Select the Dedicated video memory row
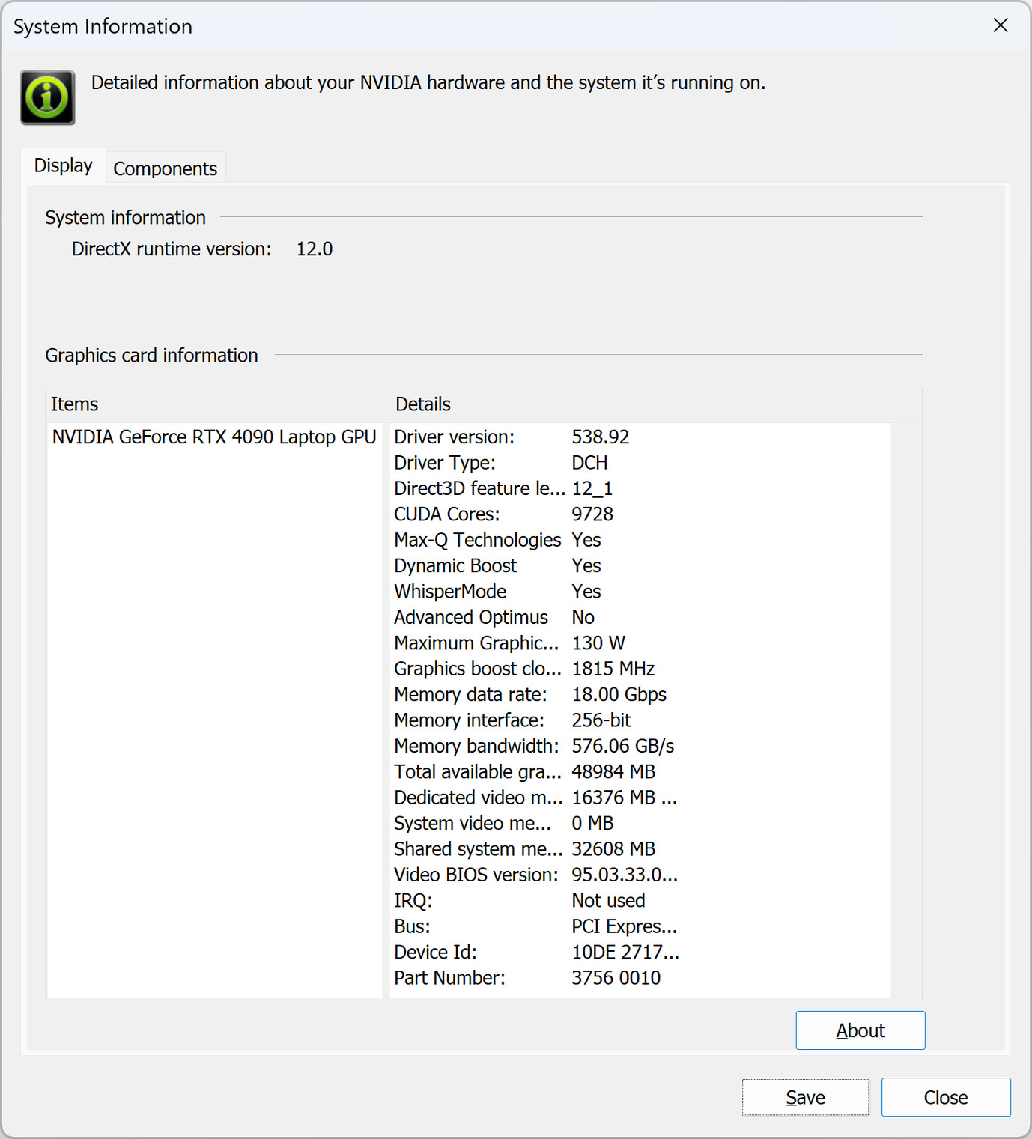This screenshot has width=1032, height=1139. click(640, 798)
